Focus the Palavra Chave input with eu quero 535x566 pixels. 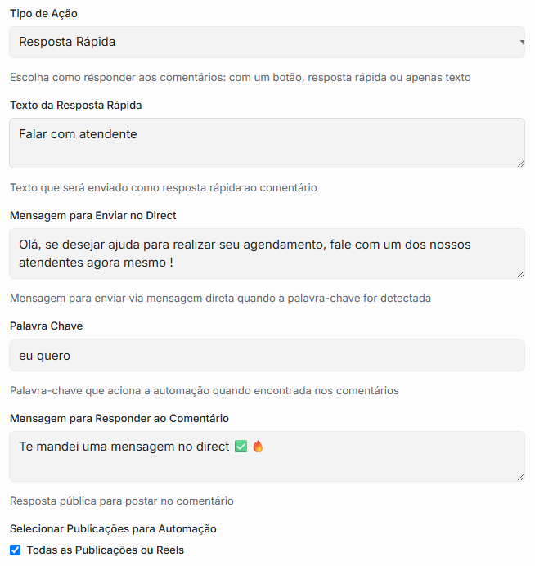coord(267,355)
